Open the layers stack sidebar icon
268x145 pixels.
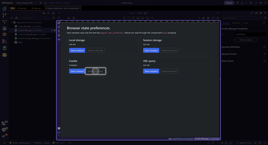pos(4,48)
